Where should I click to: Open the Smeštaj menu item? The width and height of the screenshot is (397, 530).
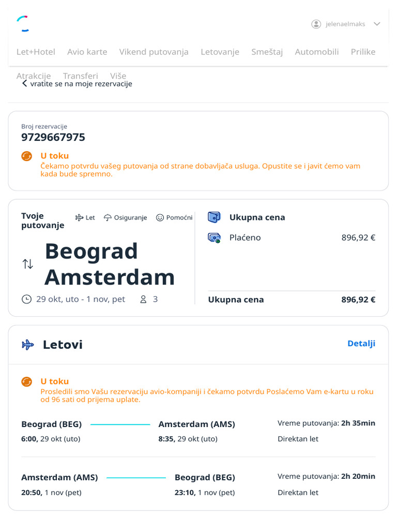(267, 52)
